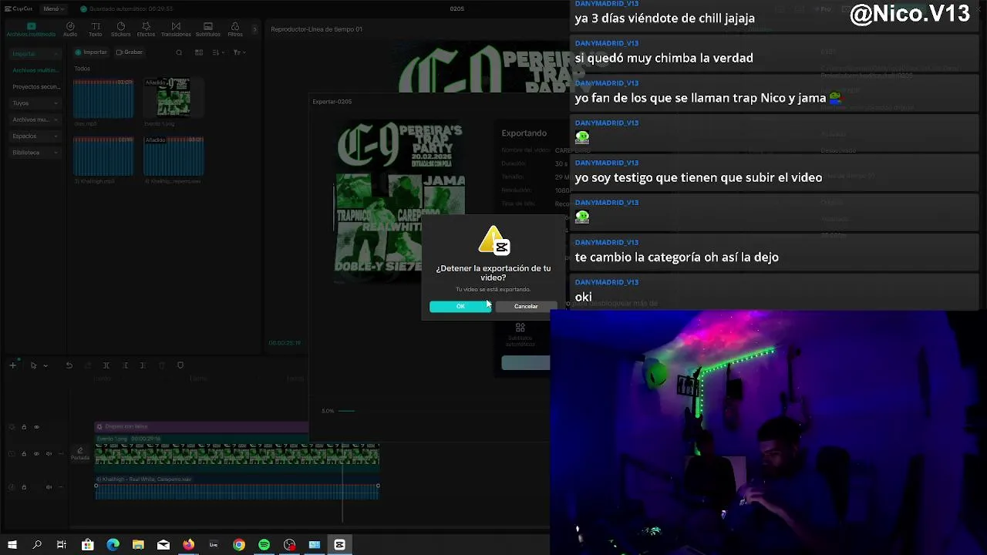Switch media grid view layout icon
Image resolution: width=987 pixels, height=555 pixels.
199,52
